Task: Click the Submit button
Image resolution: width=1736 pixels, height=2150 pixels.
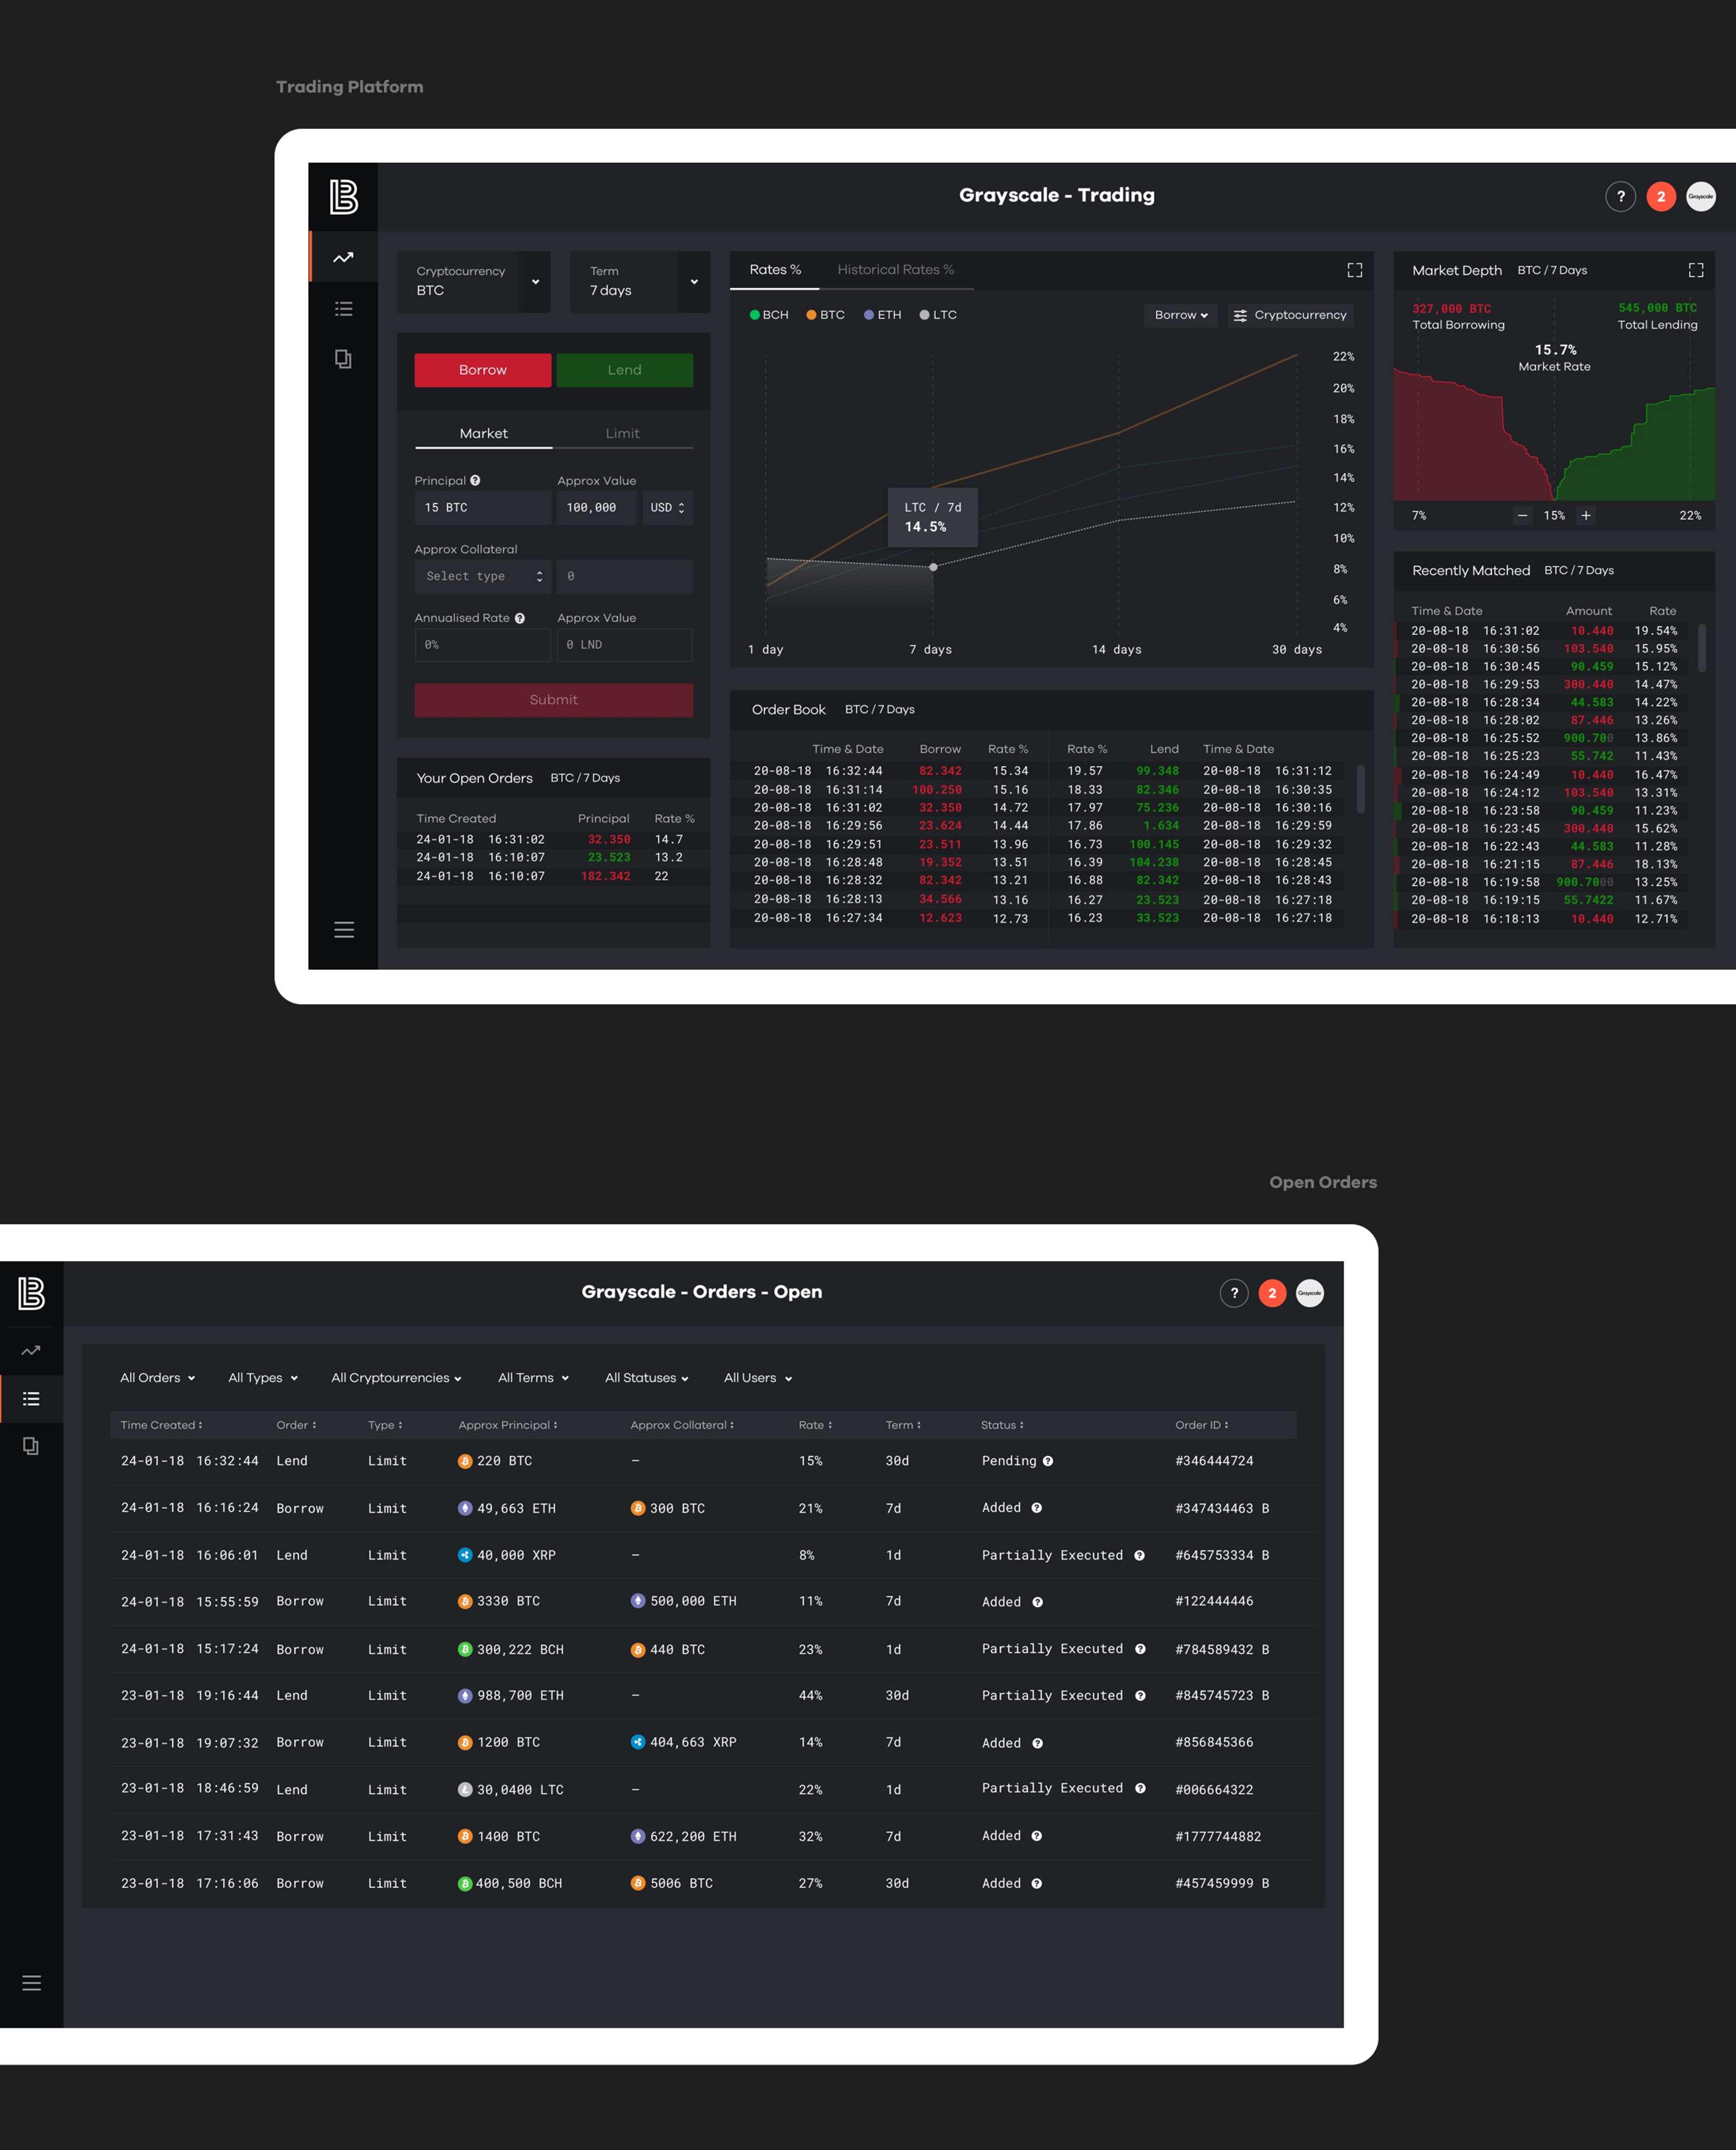Action: (x=553, y=700)
